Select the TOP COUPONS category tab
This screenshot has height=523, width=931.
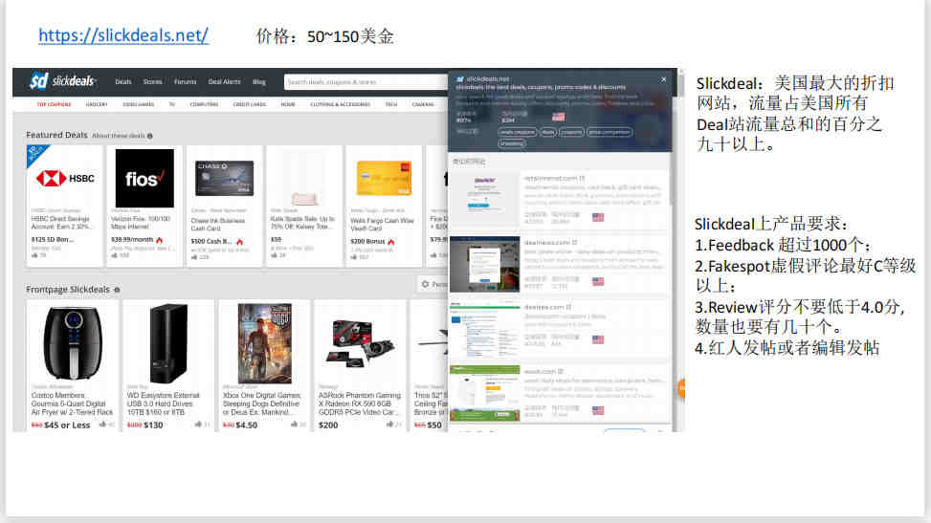click(54, 104)
